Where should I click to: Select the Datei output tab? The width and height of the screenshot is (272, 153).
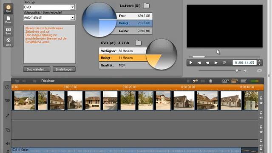(x=8, y=20)
